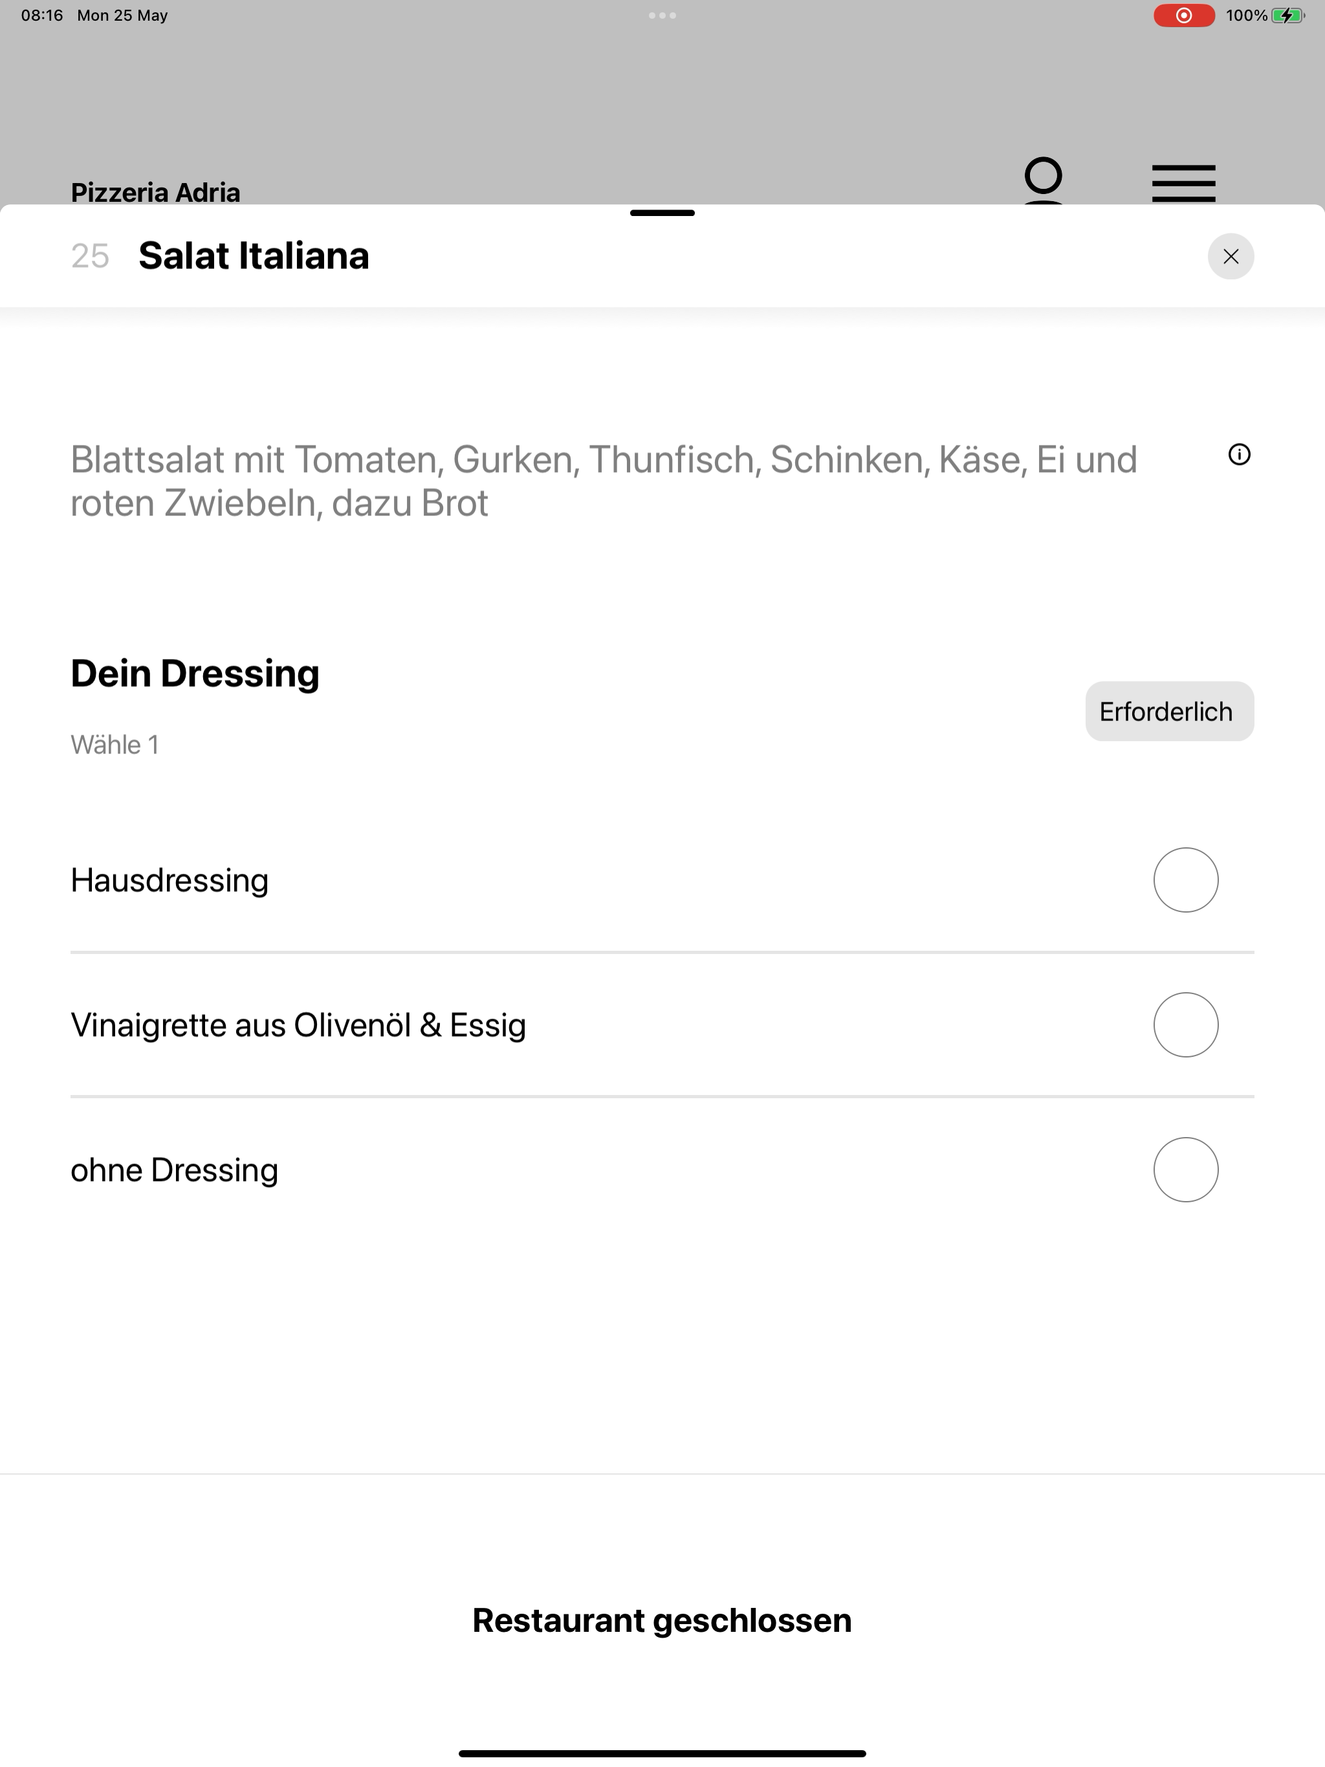Tap the battery status icon
Screen dimensions: 1325x1767
[x=1287, y=15]
